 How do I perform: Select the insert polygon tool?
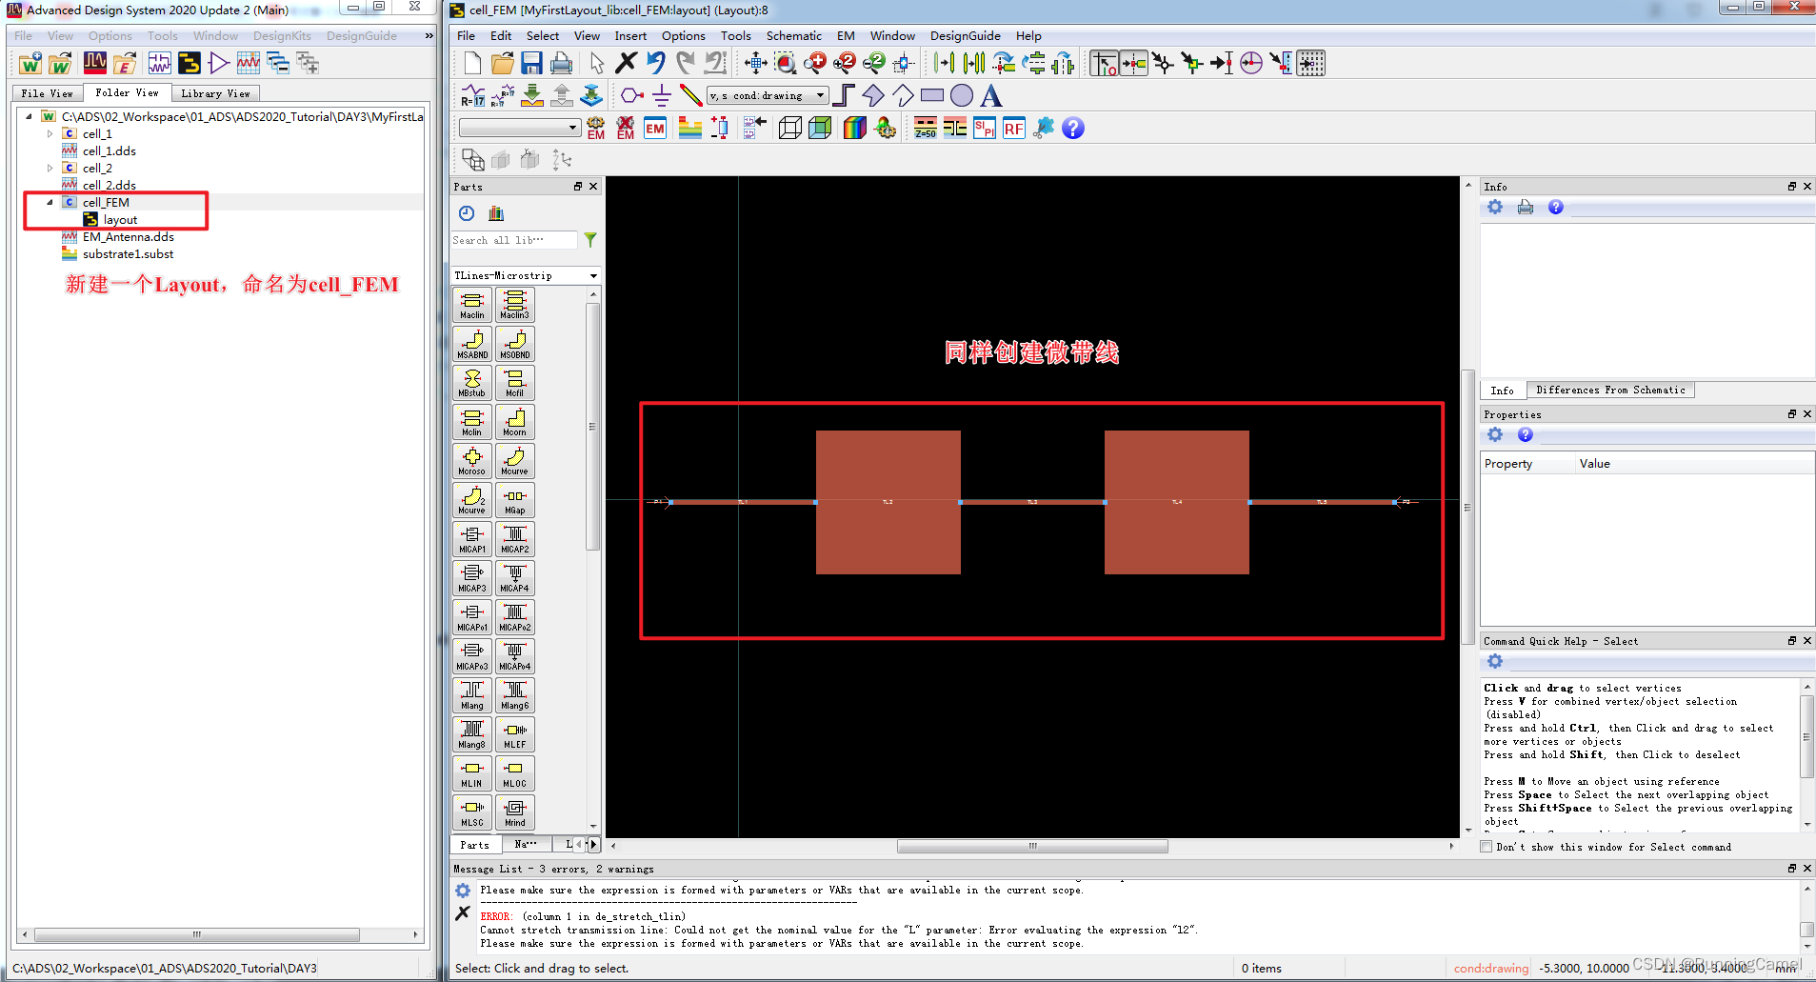point(873,95)
